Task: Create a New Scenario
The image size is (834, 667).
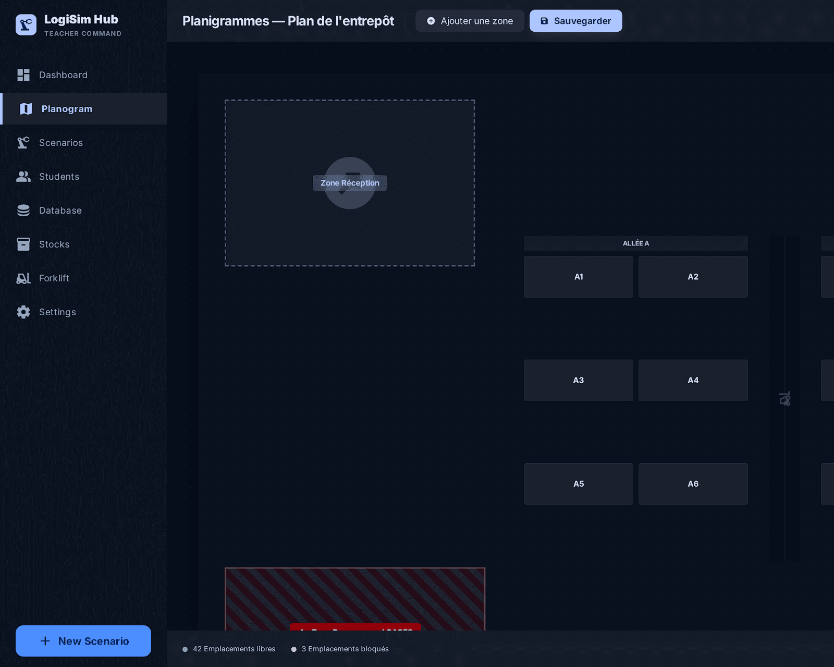Action: point(83,641)
